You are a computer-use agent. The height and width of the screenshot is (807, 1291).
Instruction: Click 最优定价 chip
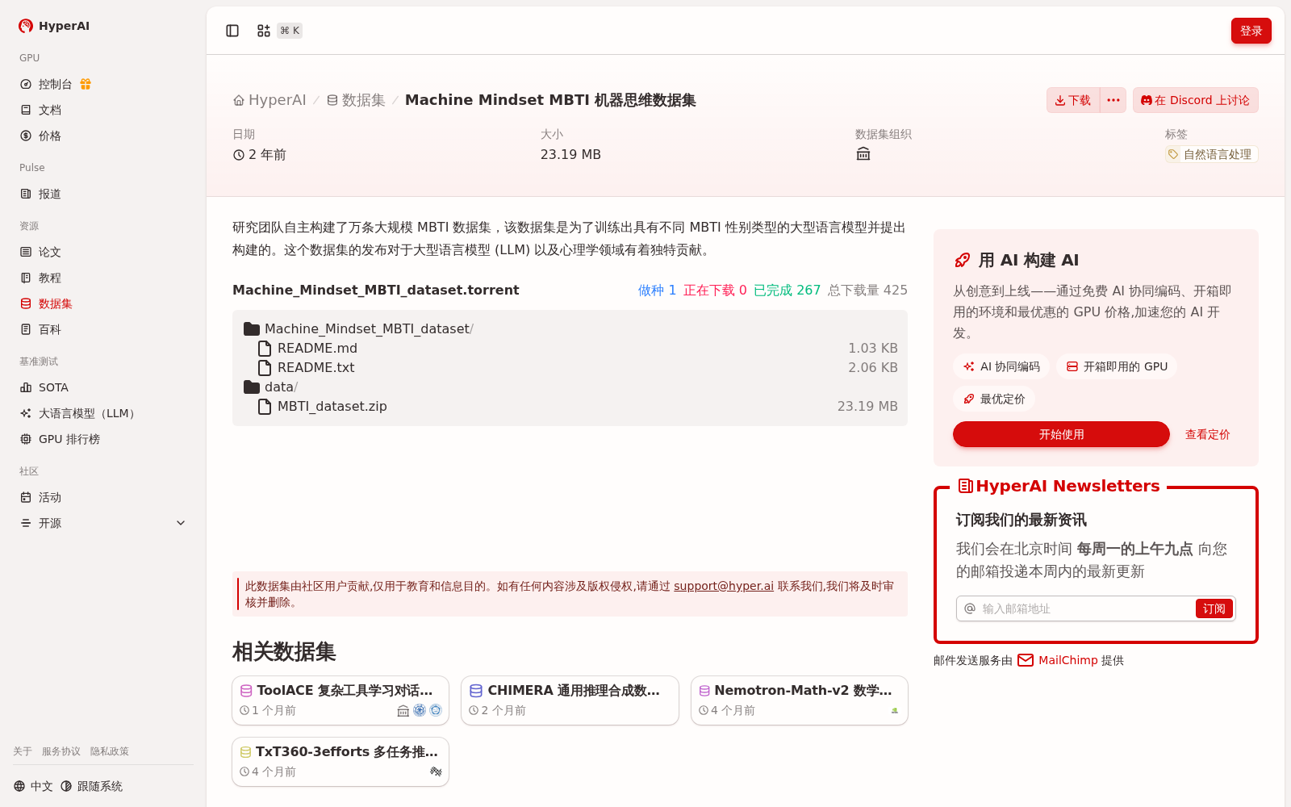click(994, 399)
